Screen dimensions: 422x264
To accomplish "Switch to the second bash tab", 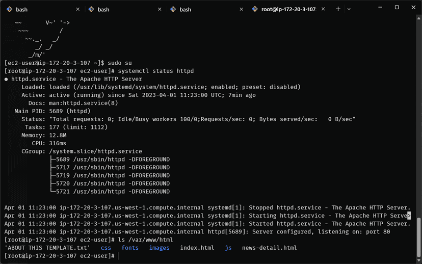I will pyautogui.click(x=125, y=9).
